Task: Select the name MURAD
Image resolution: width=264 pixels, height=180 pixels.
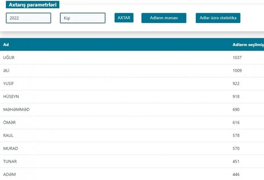Action: pos(11,148)
